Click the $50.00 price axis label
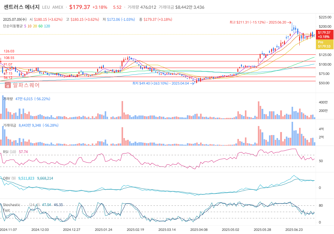Viewport: 334px width, 234px height. [x=324, y=83]
